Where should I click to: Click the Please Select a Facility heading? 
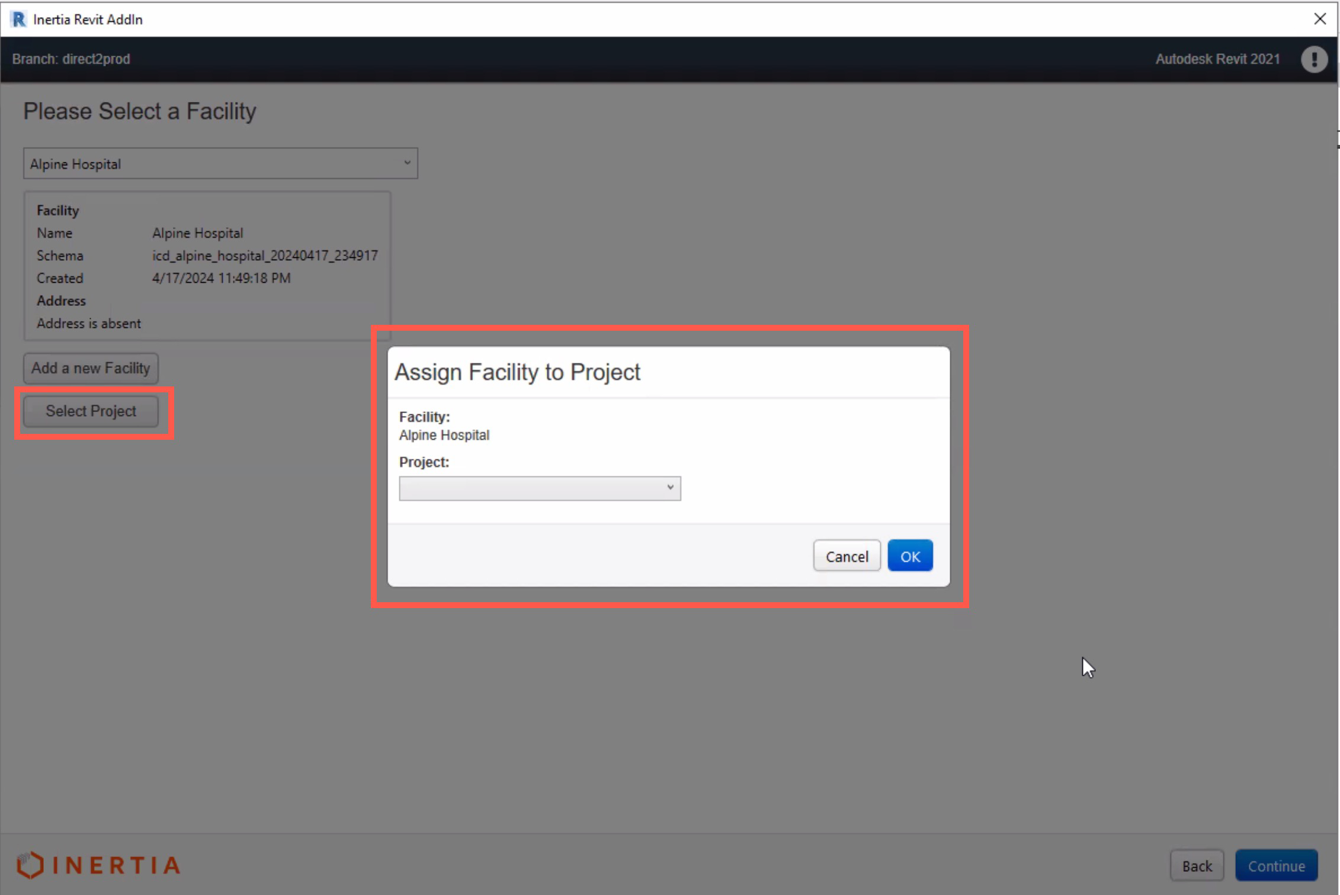(x=140, y=111)
